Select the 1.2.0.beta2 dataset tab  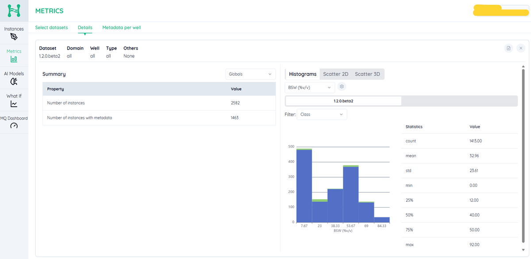[x=343, y=101]
